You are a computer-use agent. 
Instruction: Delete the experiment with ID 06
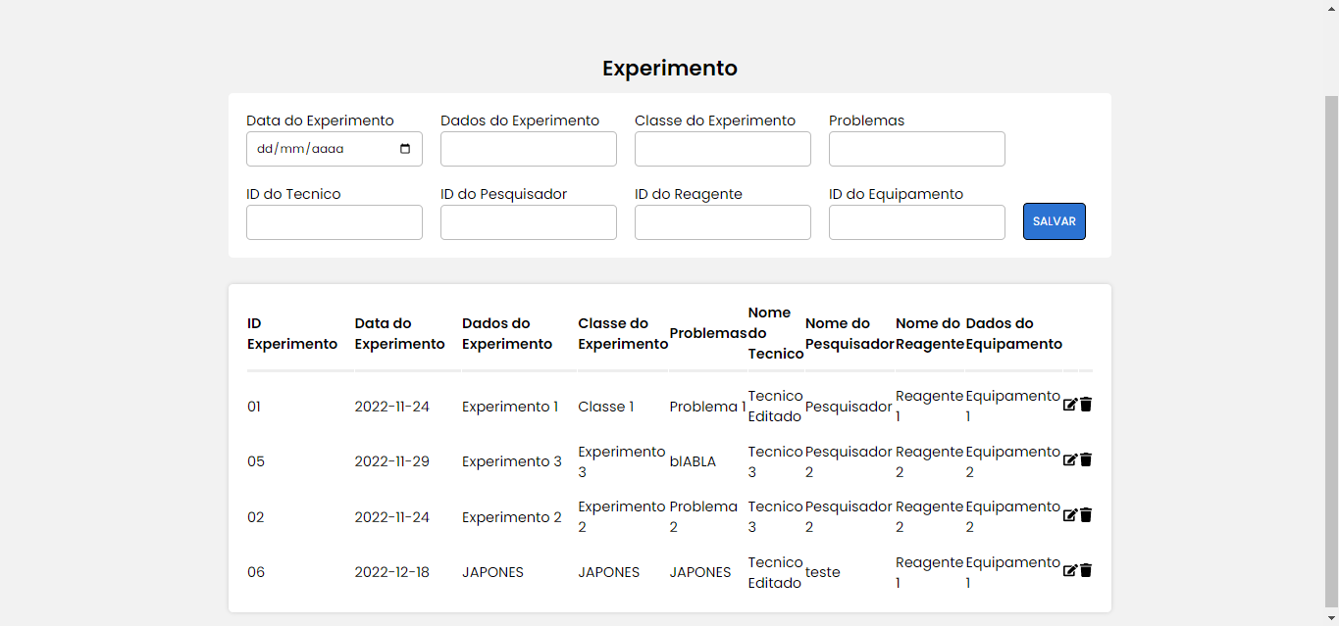[x=1086, y=569]
